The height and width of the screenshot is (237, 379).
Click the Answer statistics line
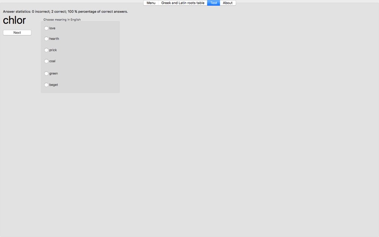click(65, 11)
